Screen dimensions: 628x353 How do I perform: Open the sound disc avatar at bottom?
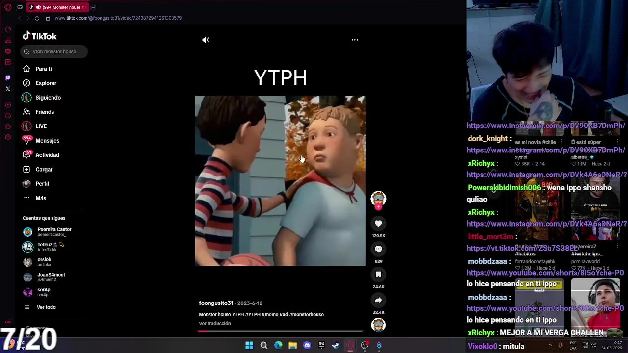[378, 325]
